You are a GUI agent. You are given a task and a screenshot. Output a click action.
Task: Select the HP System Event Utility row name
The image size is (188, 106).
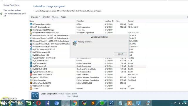pos(41,24)
